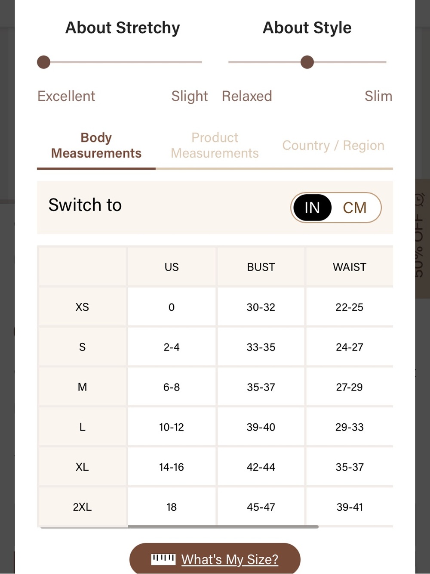Select the IN unit option
Screen dimensions: 430x574
coord(312,208)
